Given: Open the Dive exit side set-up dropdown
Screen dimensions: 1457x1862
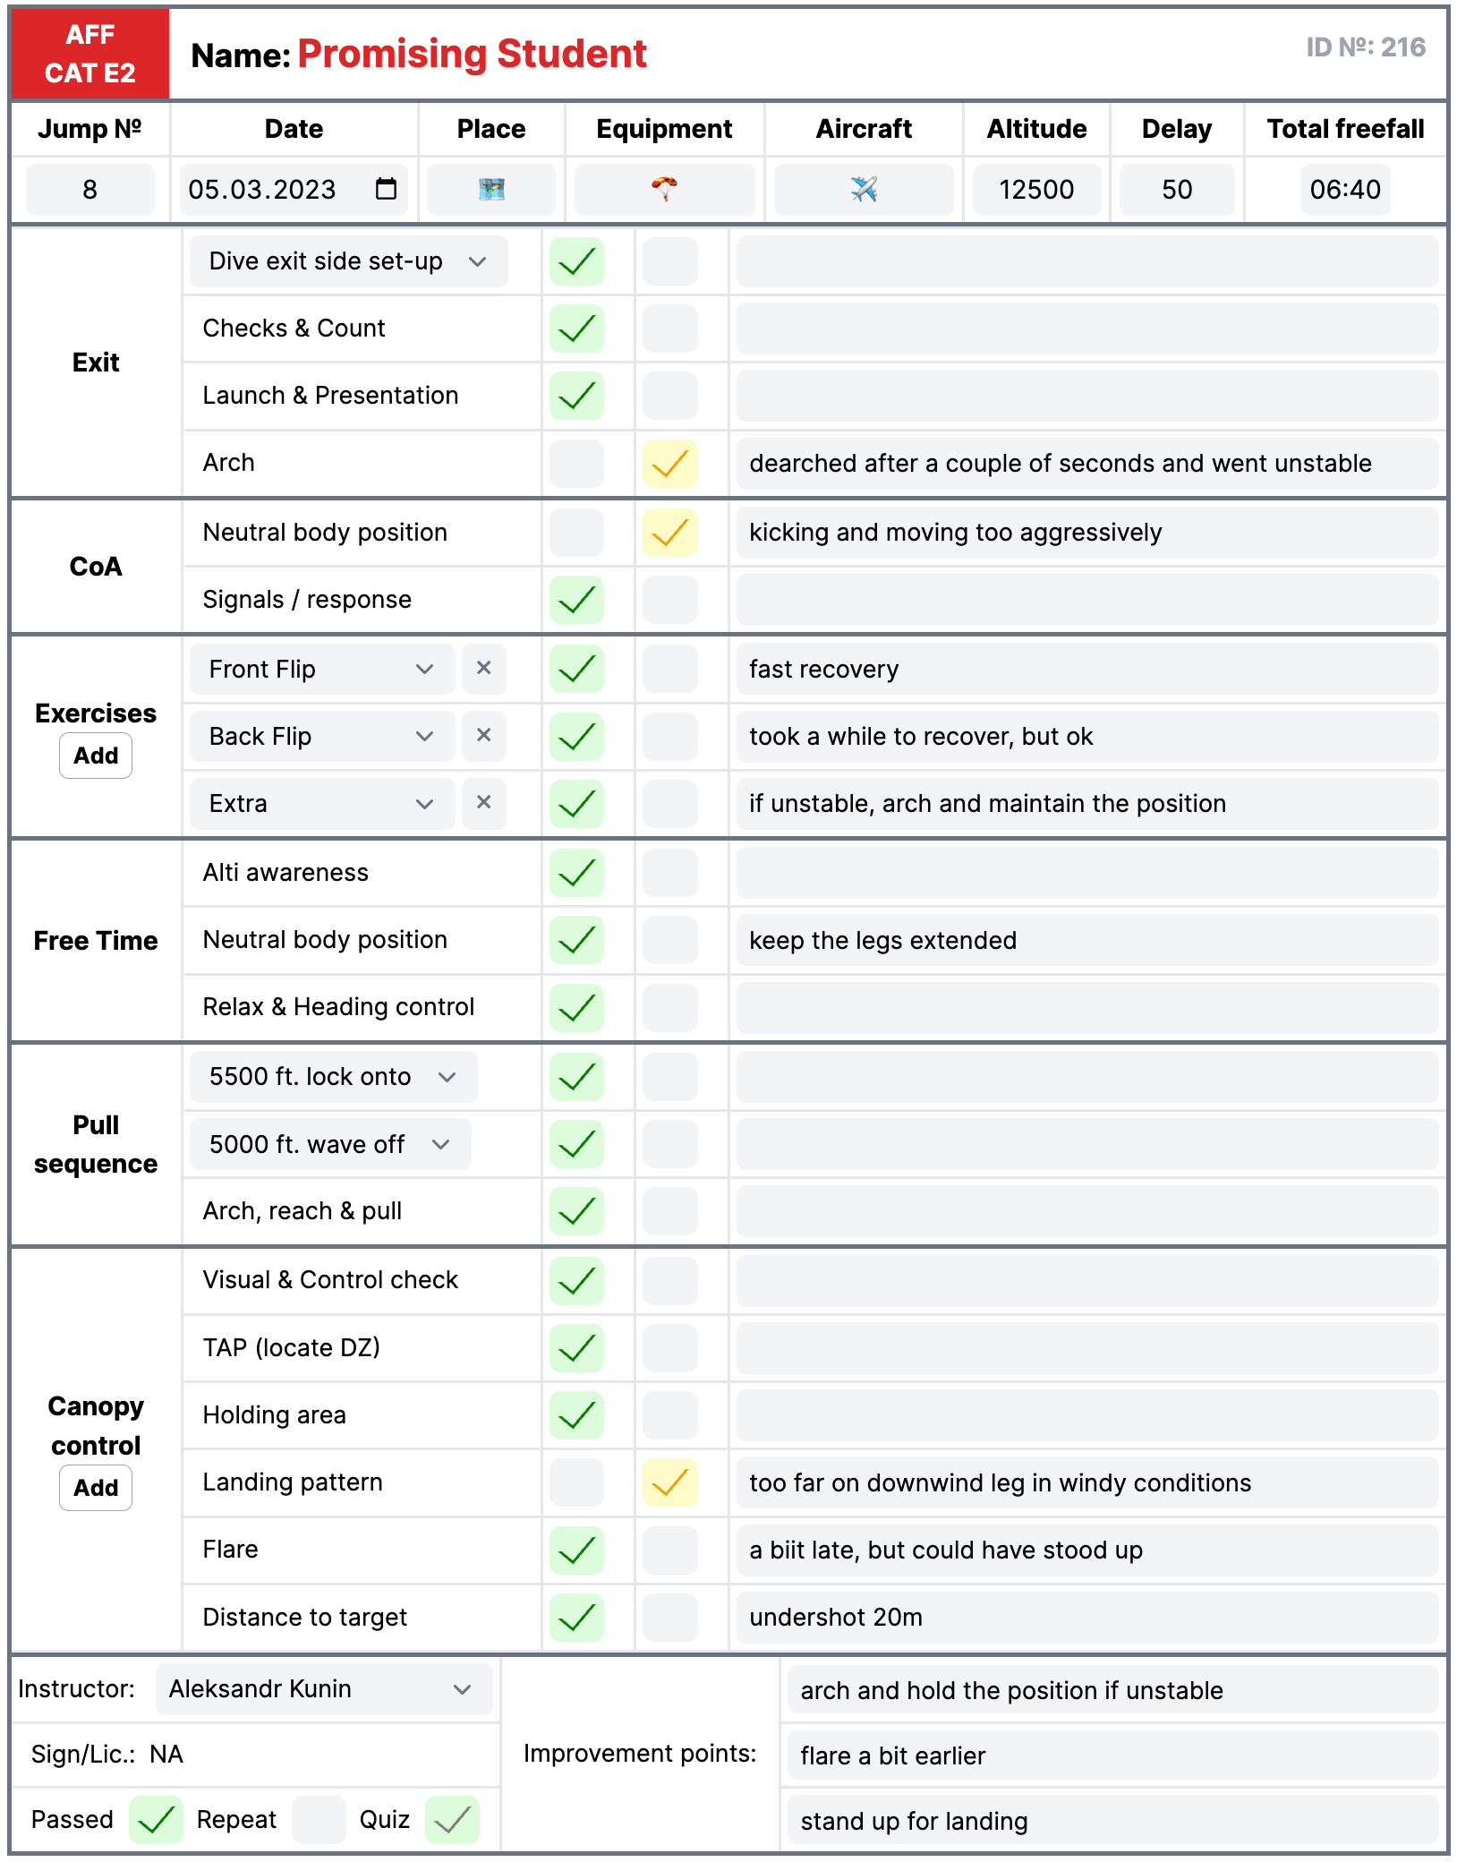Looking at the screenshot, I should pyautogui.click(x=477, y=261).
